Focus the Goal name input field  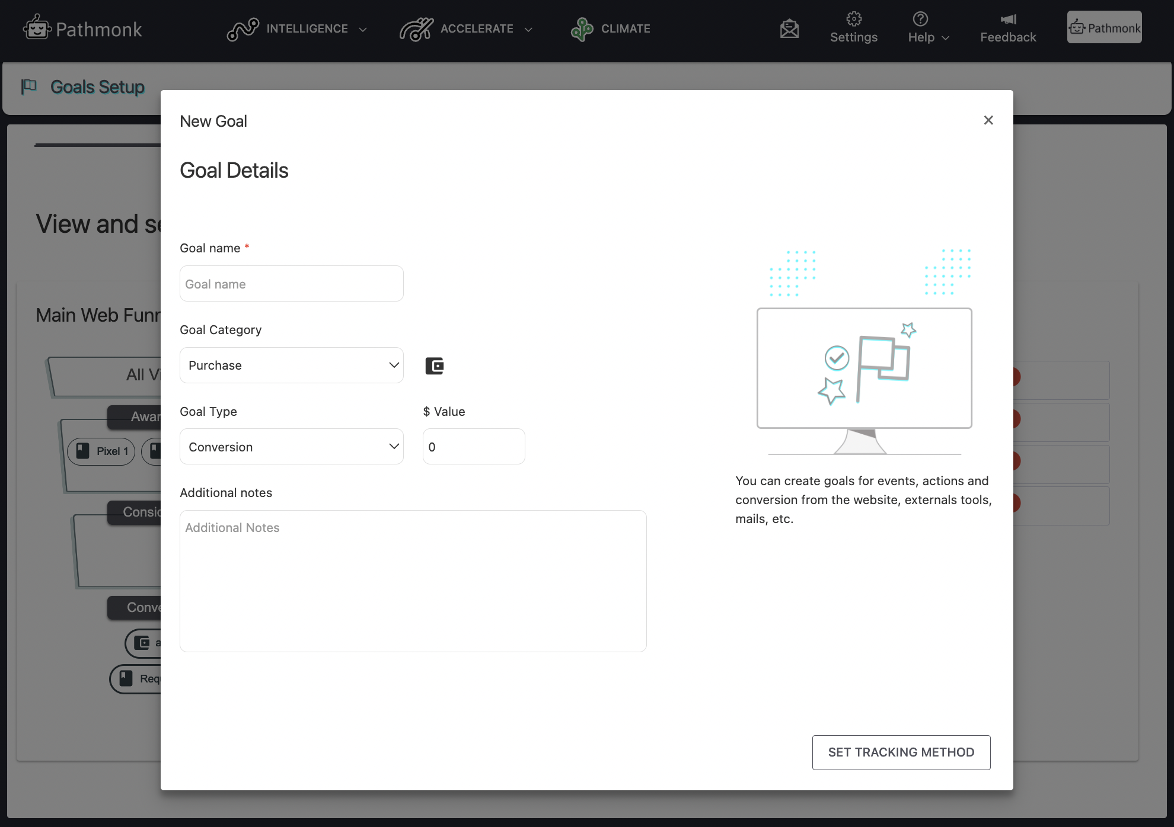coord(292,284)
